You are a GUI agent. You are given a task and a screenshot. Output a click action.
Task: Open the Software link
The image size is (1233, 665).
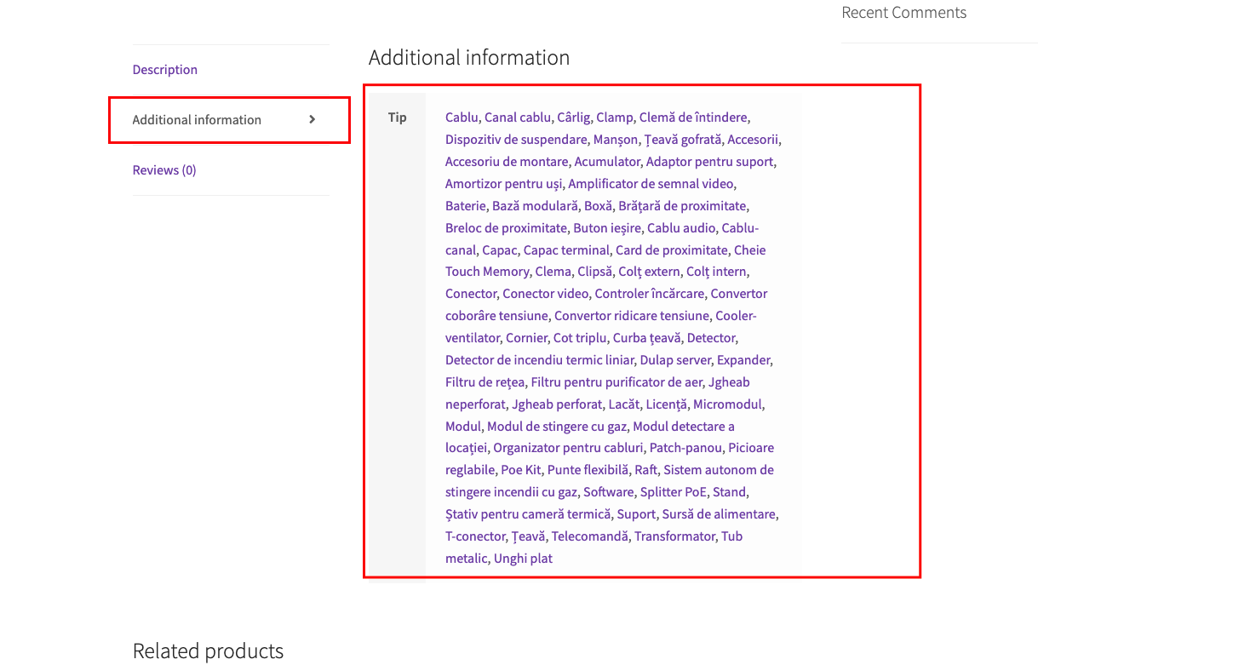click(609, 492)
